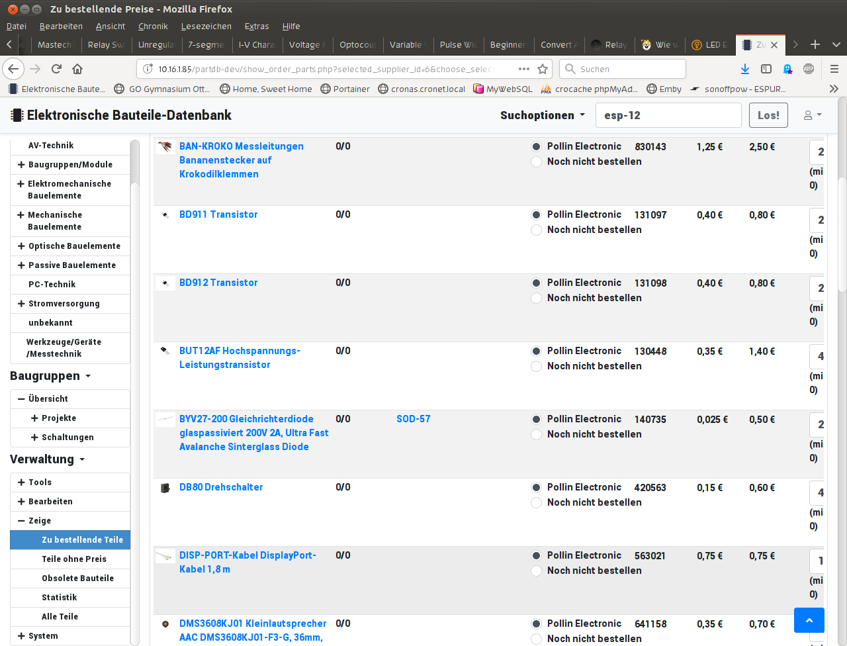Viewport: 847px width, 646px height.
Task: Open the Extras menu
Action: point(257,26)
